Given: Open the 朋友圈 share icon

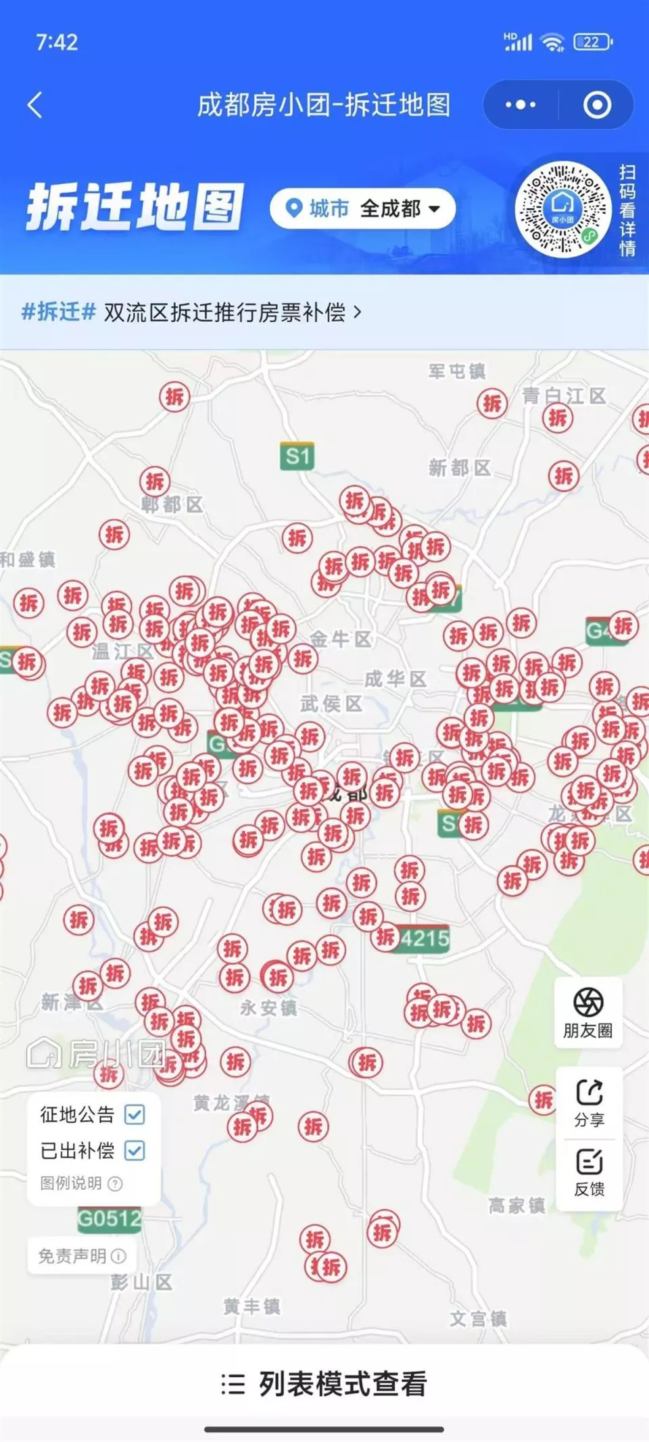Looking at the screenshot, I should (588, 1013).
